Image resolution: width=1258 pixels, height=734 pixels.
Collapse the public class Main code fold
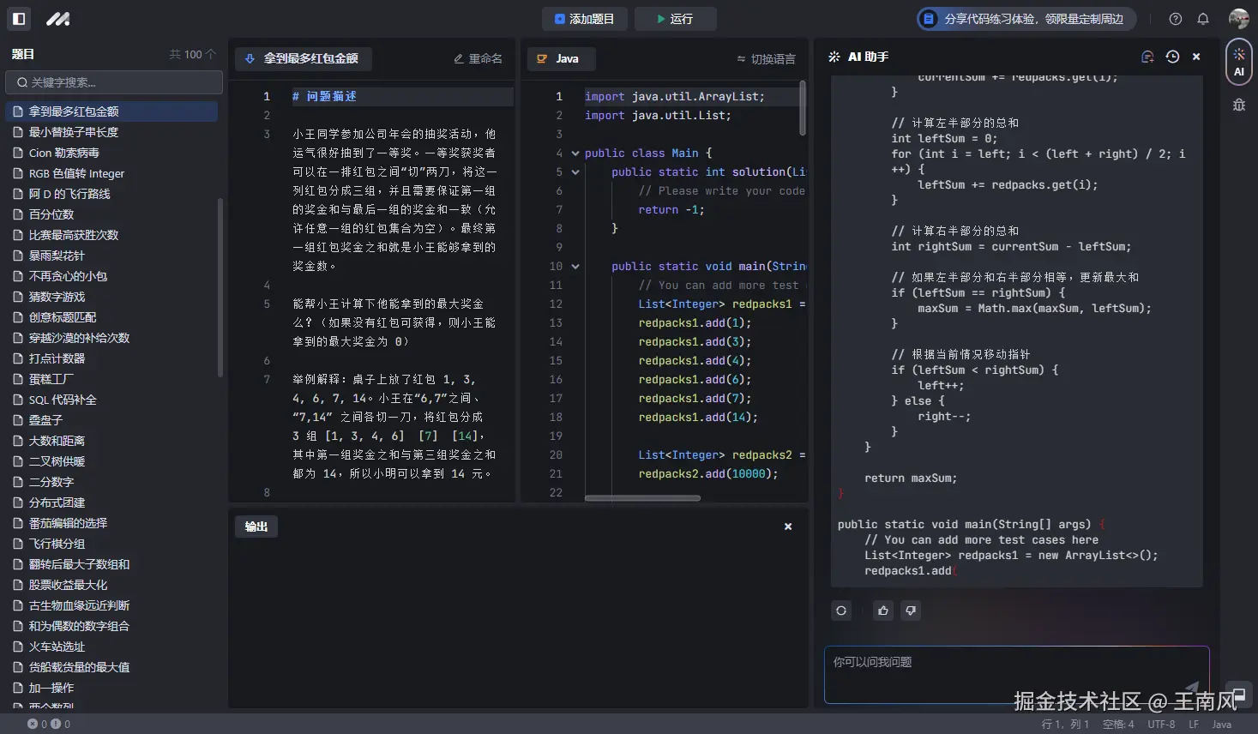(575, 153)
